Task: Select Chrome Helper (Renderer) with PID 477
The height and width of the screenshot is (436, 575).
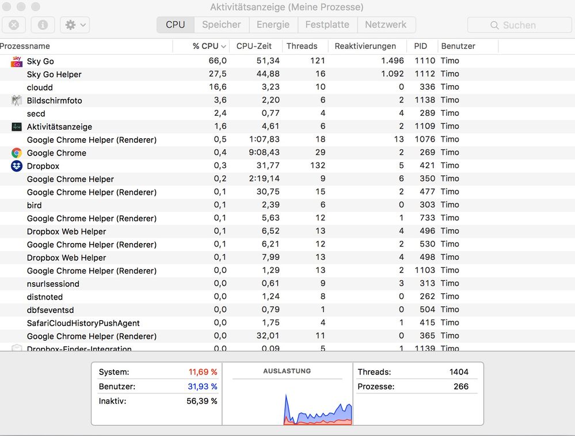Action: pyautogui.click(x=288, y=192)
